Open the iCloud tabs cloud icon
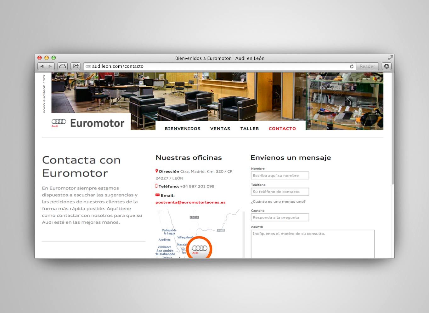Image resolution: width=429 pixels, height=313 pixels. 63,66
